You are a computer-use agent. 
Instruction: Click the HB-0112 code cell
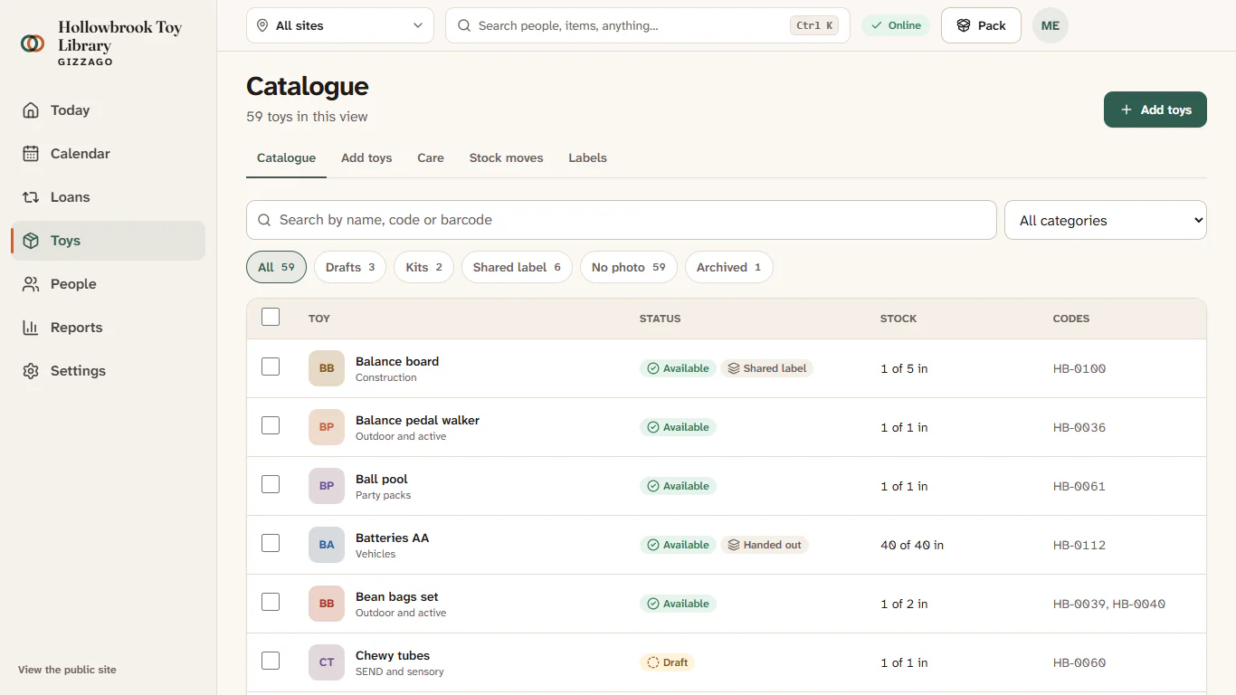point(1079,545)
